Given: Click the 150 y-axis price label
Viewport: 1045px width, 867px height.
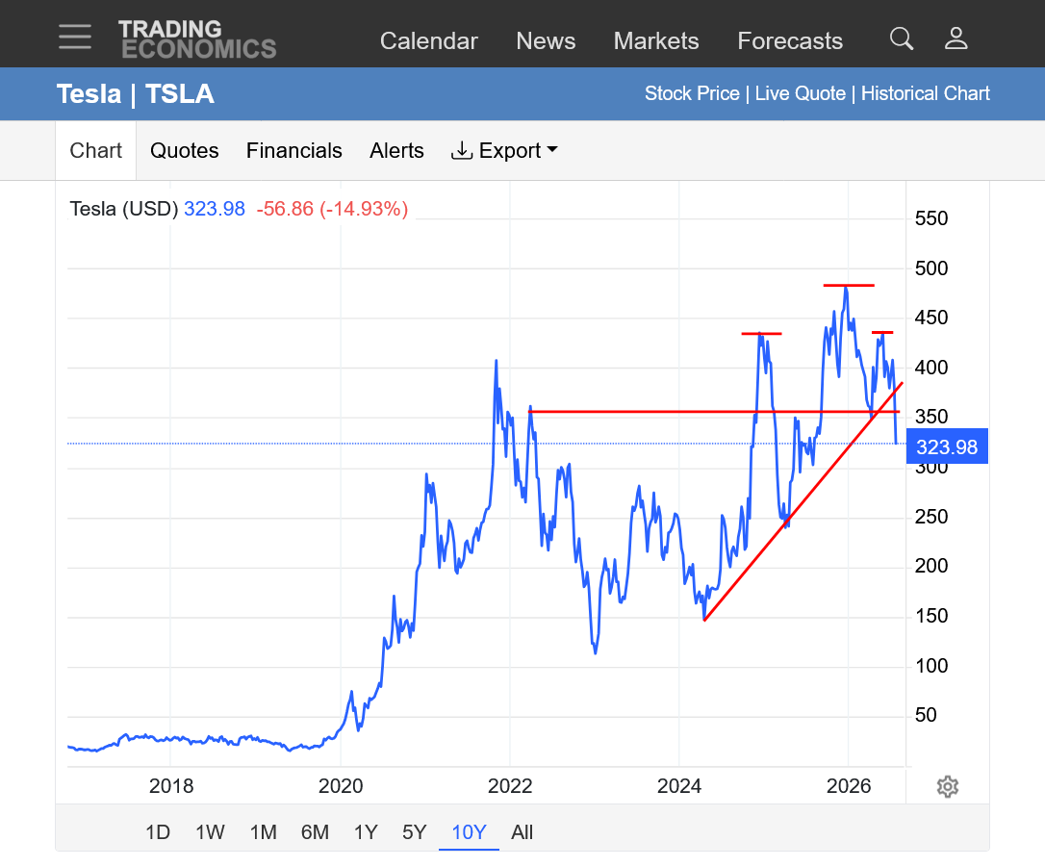Looking at the screenshot, I should pyautogui.click(x=931, y=617).
